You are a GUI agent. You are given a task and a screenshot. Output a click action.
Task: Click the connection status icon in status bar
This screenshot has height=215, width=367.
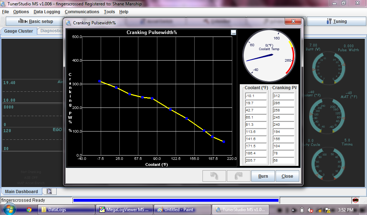(x=355, y=200)
